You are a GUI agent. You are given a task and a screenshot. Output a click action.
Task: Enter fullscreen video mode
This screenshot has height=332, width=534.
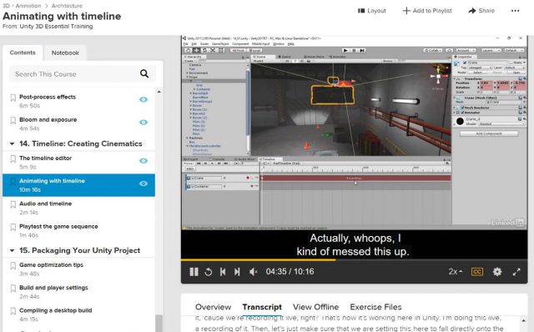(516, 272)
